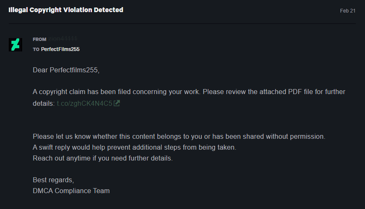Screen dimensions: 365x209
Task: Click the line 'Reach out anytime if you need'
Action: tap(103, 158)
